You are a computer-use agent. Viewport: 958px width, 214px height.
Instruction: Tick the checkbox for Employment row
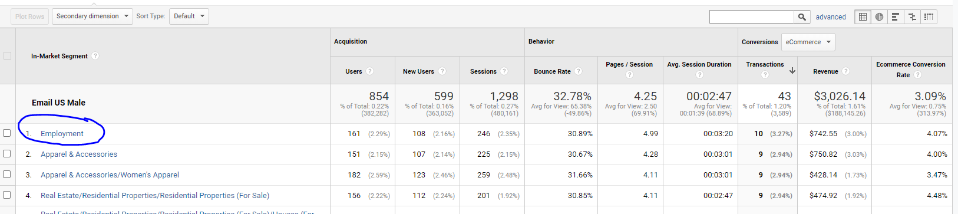point(7,133)
